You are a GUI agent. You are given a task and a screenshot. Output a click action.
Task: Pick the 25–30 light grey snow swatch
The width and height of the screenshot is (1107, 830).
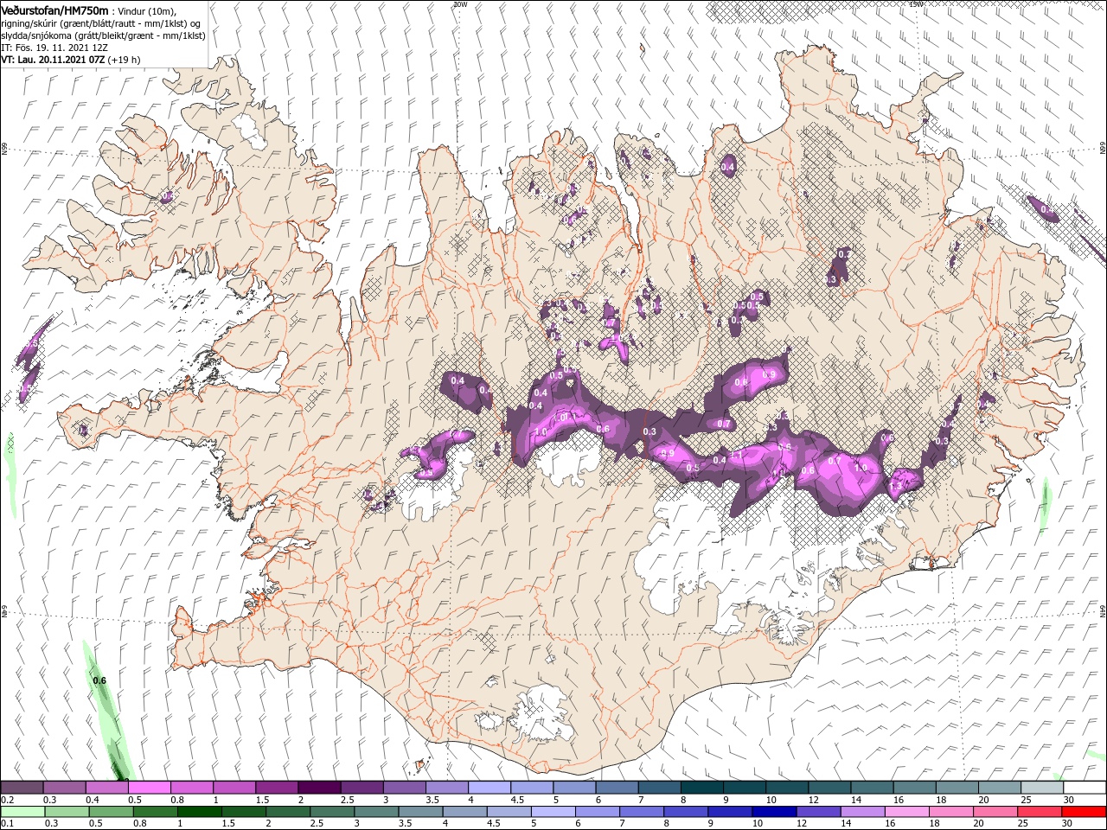(1042, 788)
